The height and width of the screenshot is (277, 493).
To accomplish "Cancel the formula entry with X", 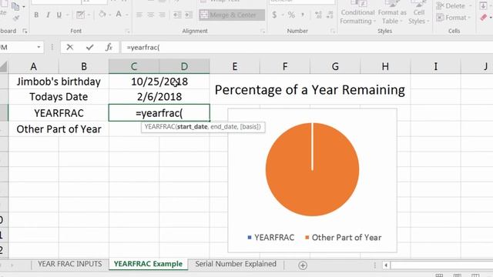I will (70, 48).
